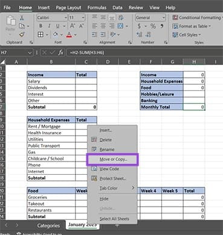Toggle bold formatting

pyautogui.click(x=40, y=26)
